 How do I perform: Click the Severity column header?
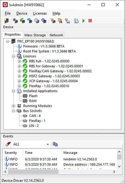tap(13, 153)
